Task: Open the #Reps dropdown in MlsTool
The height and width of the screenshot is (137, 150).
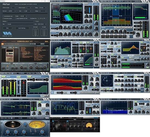Action: [43, 11]
